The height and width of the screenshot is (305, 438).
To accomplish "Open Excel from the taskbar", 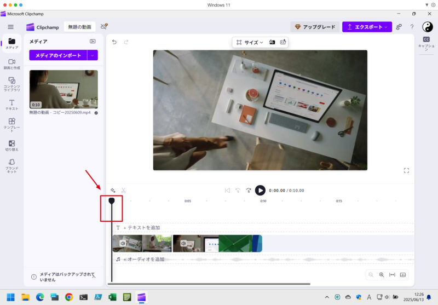I will [113, 297].
